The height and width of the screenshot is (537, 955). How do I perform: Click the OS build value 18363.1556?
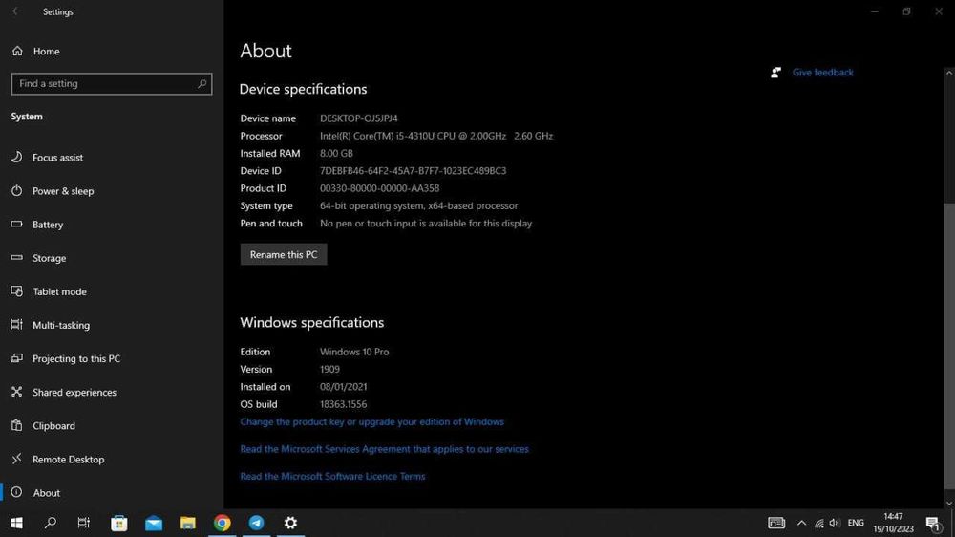click(344, 404)
